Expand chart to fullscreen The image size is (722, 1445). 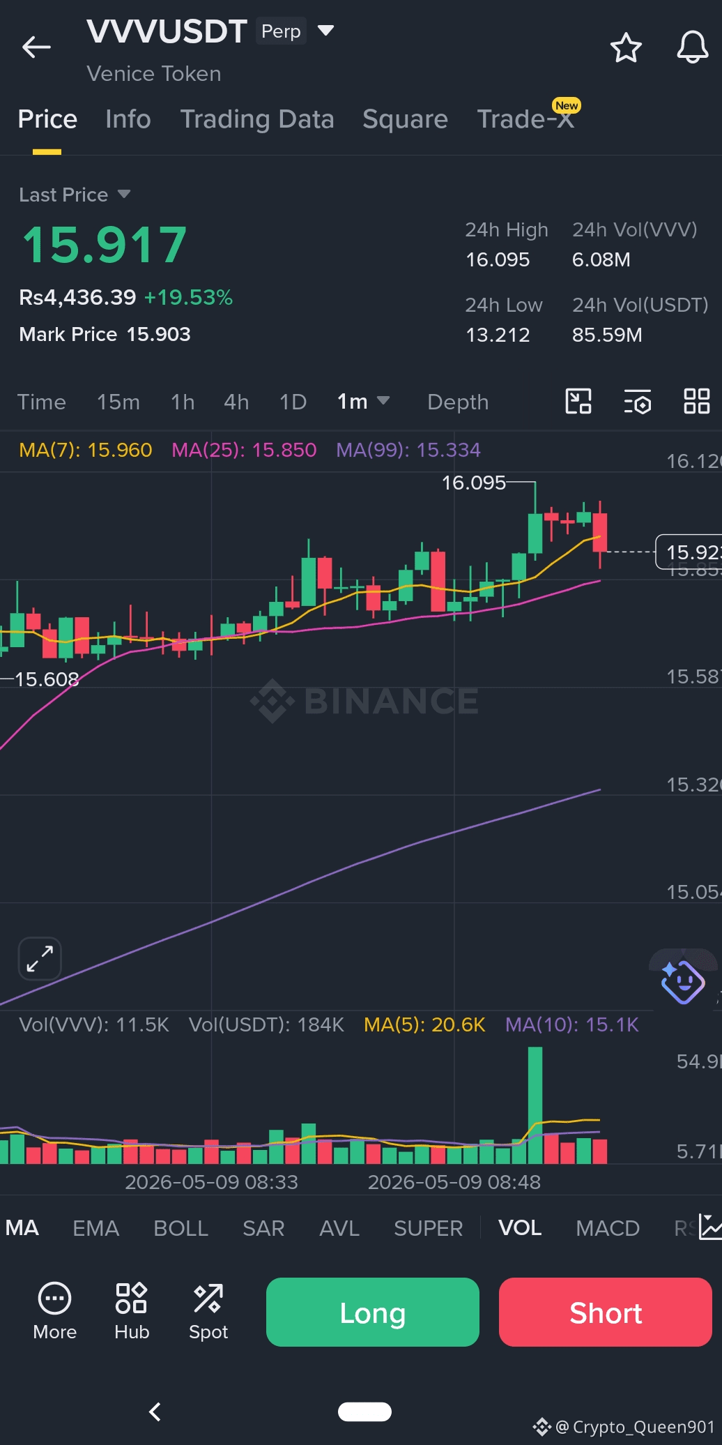point(40,959)
